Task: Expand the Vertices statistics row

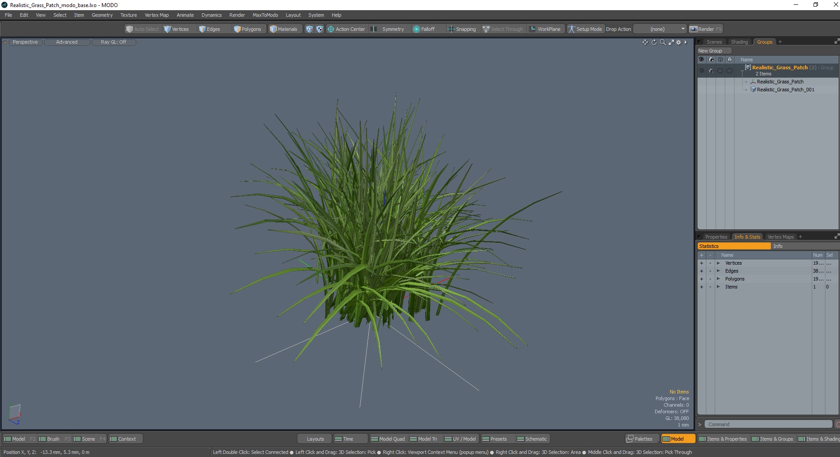Action: click(x=718, y=263)
